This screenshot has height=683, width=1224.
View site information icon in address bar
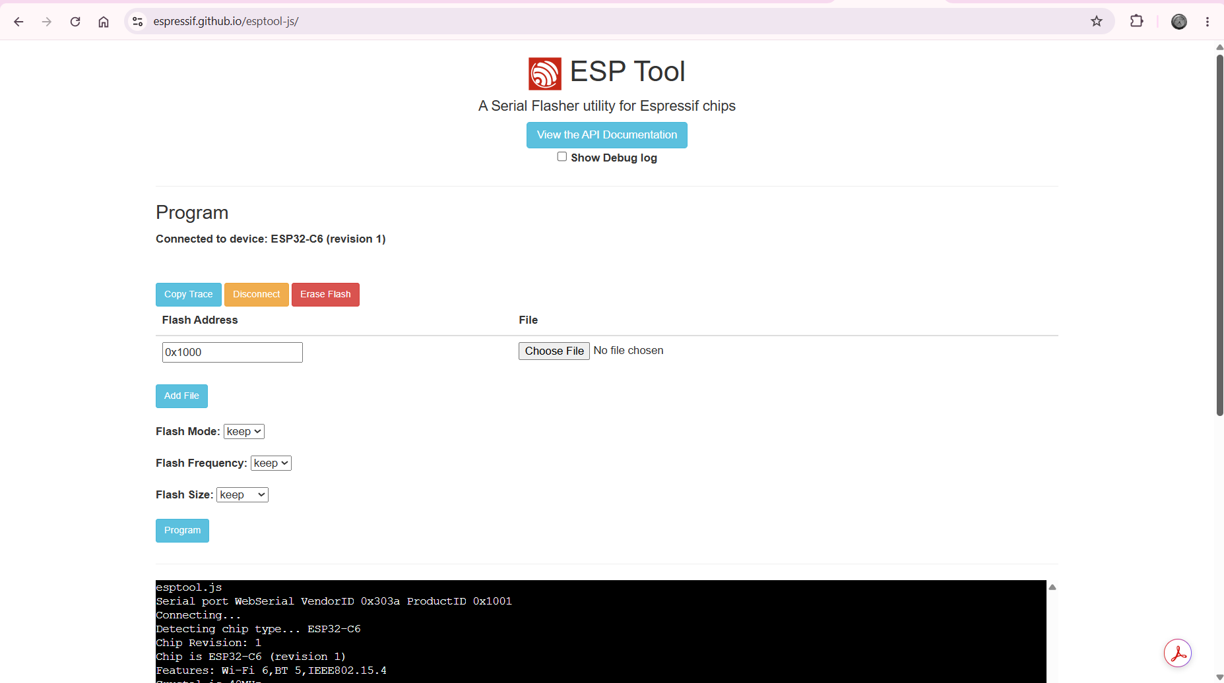(x=137, y=22)
